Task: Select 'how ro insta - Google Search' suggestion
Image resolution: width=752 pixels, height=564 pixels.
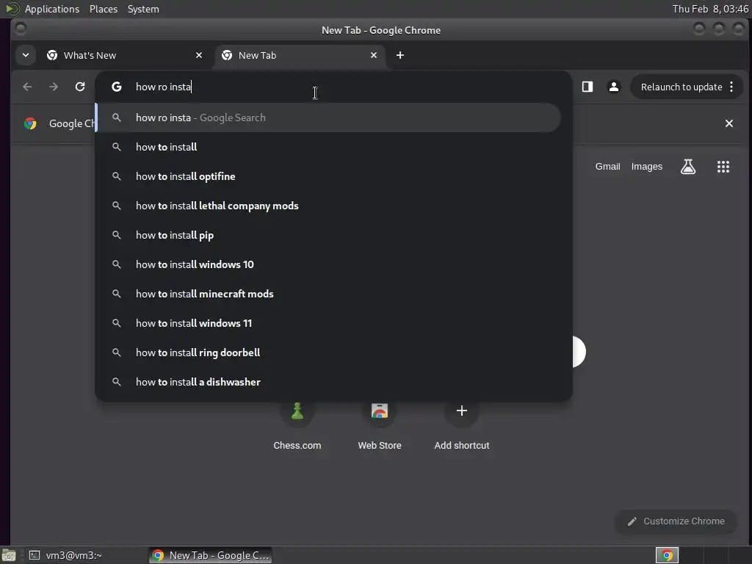Action: point(328,117)
